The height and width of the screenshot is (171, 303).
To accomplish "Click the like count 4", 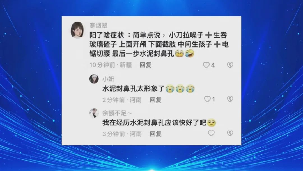I will [213, 65].
